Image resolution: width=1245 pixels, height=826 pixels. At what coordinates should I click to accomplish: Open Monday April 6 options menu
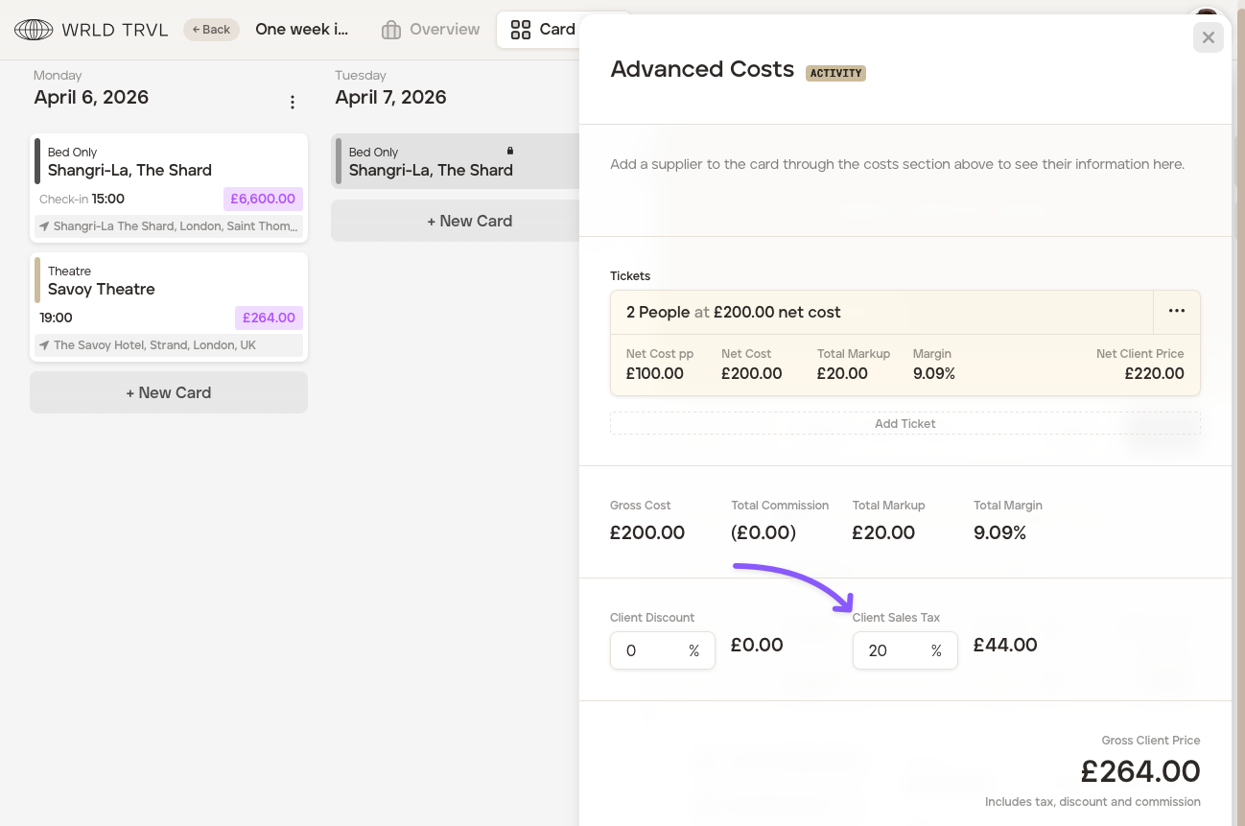pyautogui.click(x=293, y=102)
